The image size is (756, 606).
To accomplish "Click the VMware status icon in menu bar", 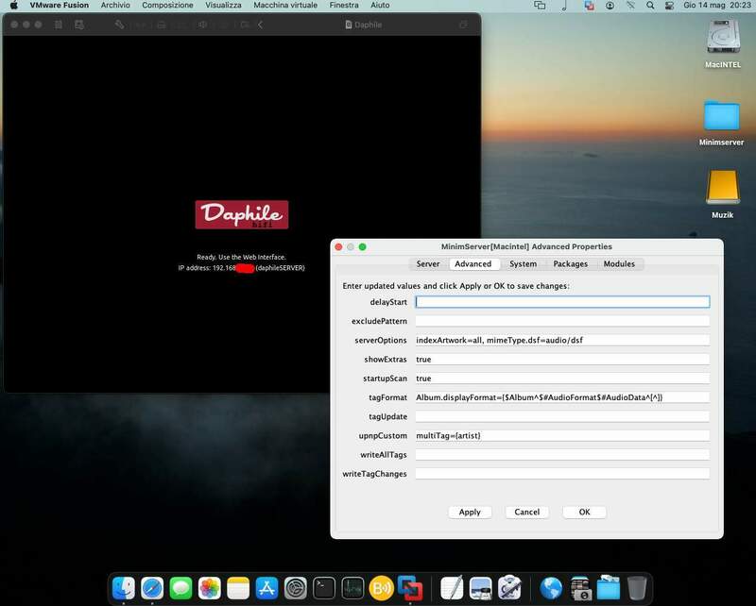I will click(x=589, y=6).
